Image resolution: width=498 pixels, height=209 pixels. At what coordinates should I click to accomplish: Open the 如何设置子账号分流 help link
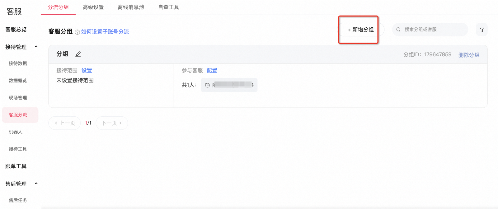[x=105, y=32]
